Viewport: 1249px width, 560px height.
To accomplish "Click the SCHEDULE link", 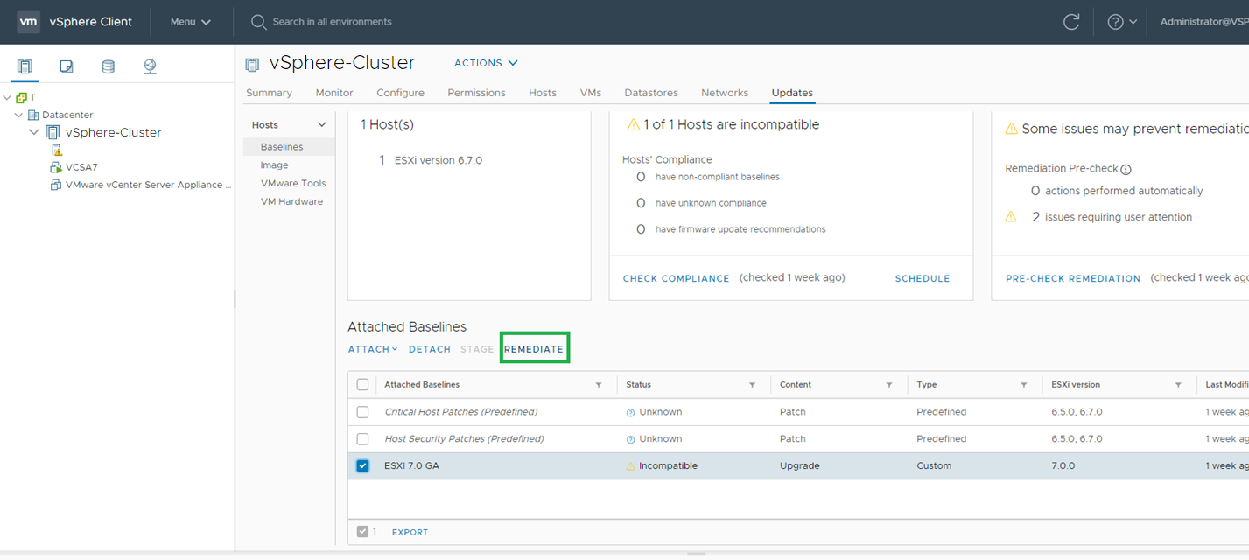I will click(922, 278).
